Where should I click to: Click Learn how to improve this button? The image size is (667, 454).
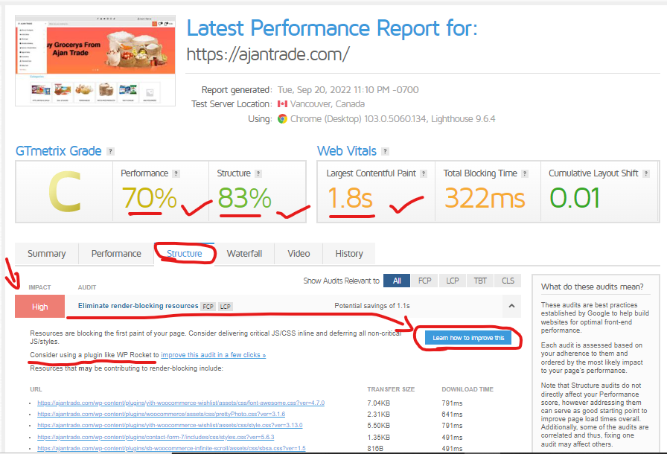click(468, 338)
